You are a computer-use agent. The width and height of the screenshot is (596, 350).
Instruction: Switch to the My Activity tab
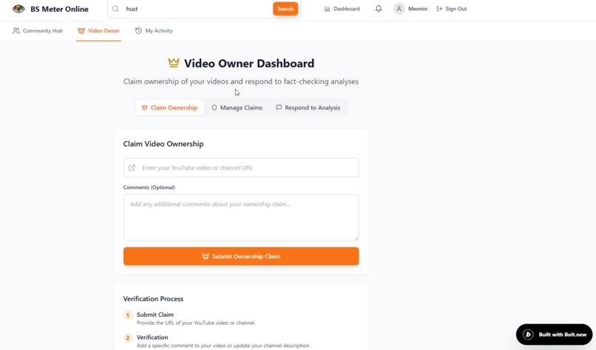154,31
